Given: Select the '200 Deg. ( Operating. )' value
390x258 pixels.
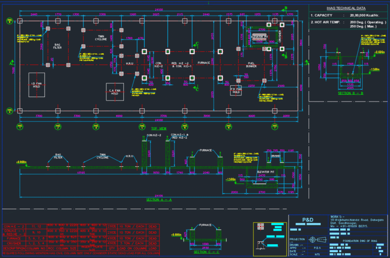Looking at the screenshot, I should [368, 22].
